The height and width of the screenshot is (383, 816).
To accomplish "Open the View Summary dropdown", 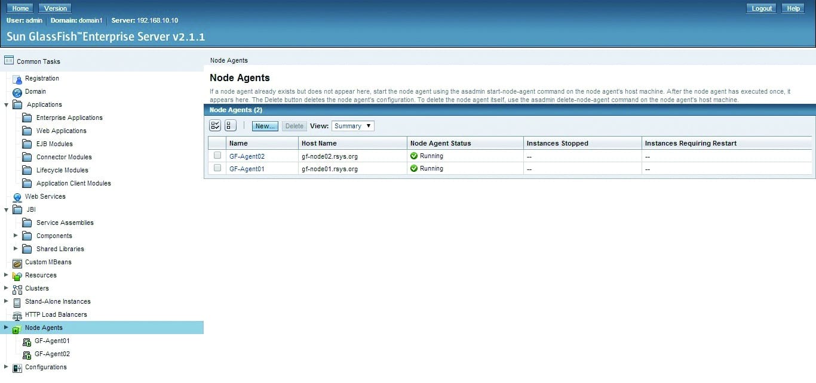I will [352, 126].
